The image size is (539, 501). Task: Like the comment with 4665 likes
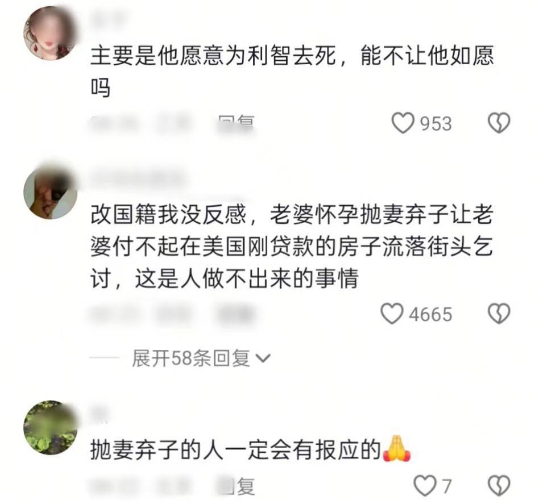click(x=392, y=314)
